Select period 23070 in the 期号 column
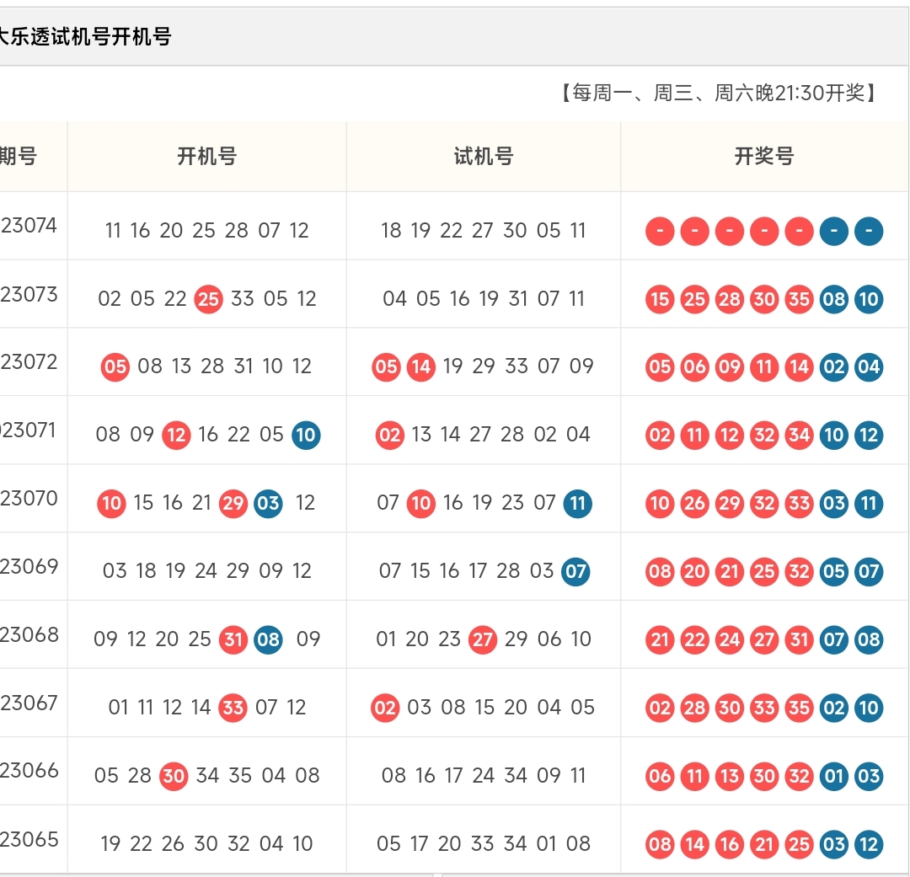 point(29,498)
